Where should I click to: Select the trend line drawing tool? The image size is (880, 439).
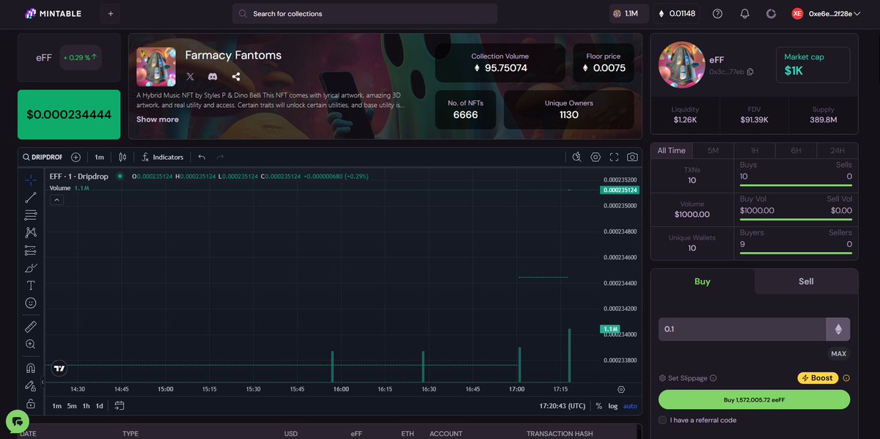coord(31,197)
